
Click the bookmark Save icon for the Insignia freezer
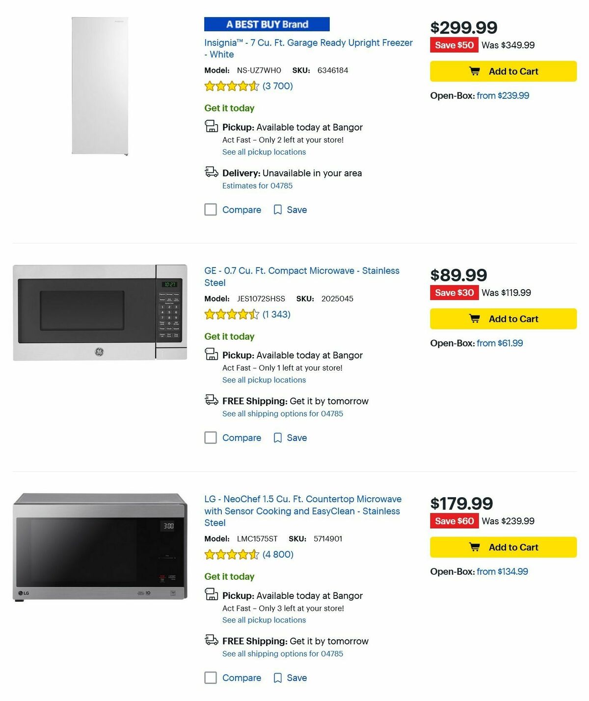click(x=278, y=210)
